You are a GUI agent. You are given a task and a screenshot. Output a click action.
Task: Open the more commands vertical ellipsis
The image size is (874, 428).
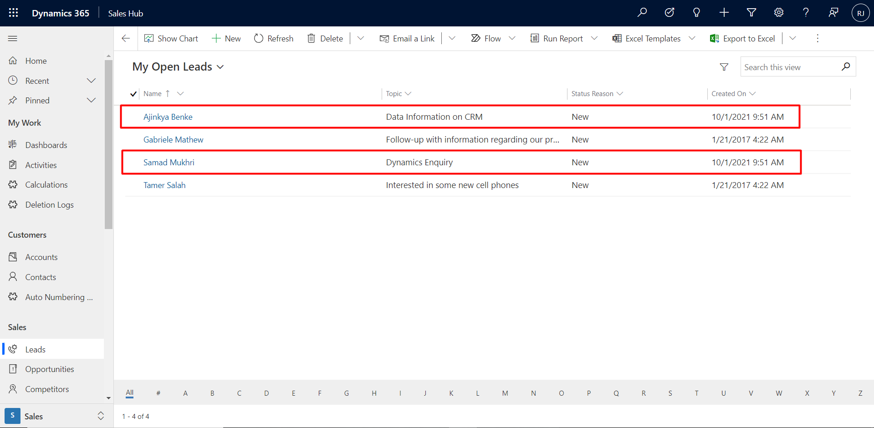pos(818,39)
